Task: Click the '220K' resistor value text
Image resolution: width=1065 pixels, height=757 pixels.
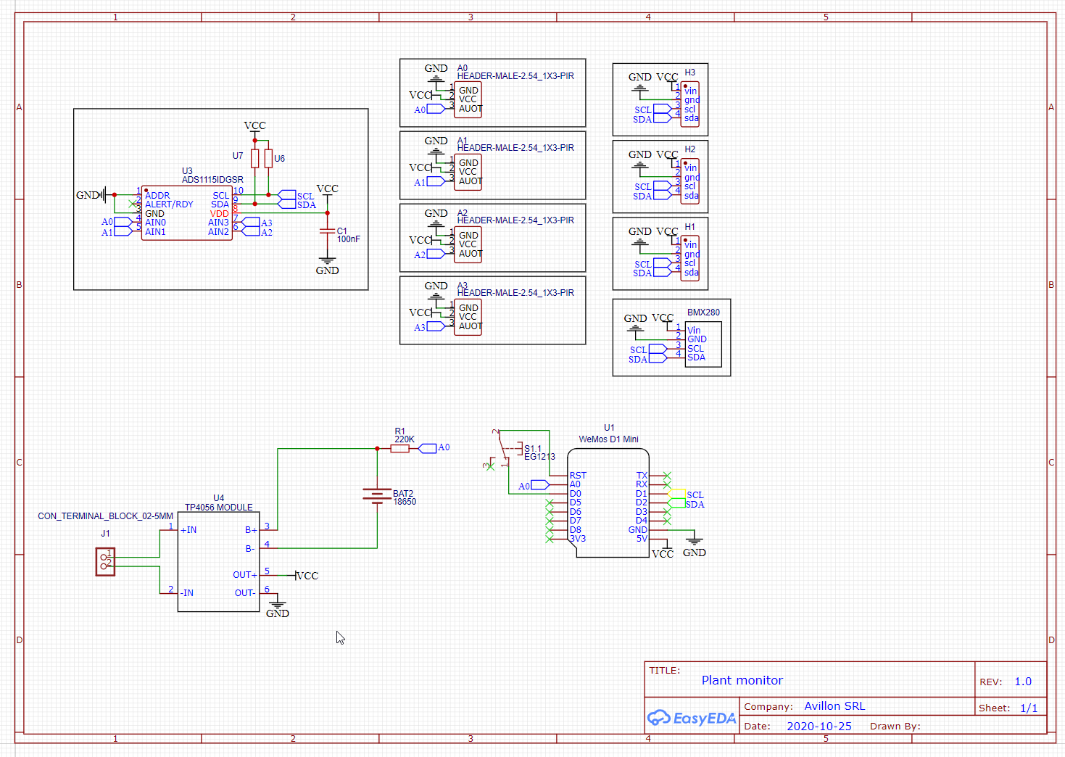Action: click(405, 439)
